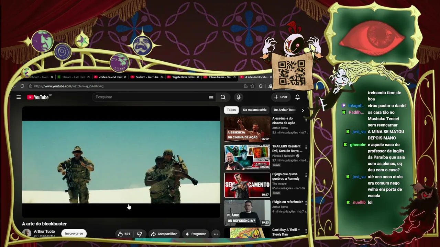The width and height of the screenshot is (440, 247).
Task: Close the Suchiro - YouTube tab
Action: pos(162,77)
